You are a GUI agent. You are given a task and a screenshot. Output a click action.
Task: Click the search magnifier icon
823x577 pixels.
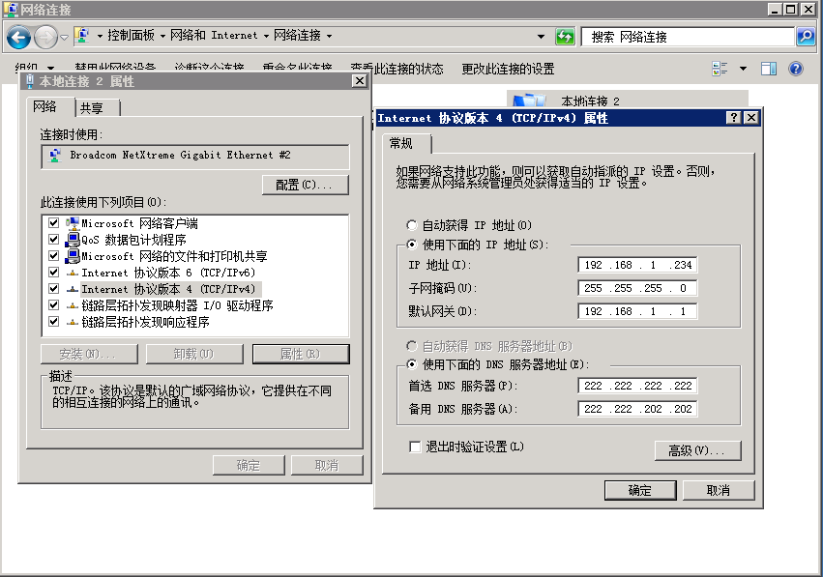805,37
